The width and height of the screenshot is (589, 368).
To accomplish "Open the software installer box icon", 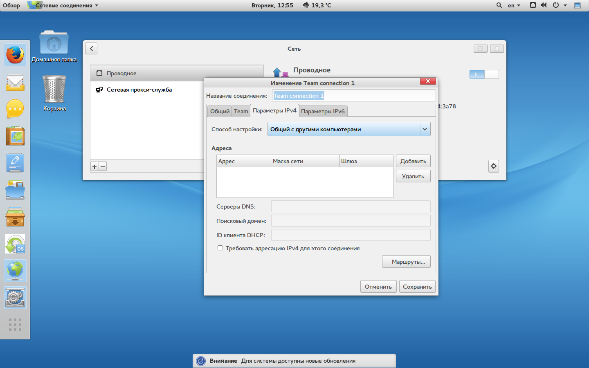I will point(15,217).
